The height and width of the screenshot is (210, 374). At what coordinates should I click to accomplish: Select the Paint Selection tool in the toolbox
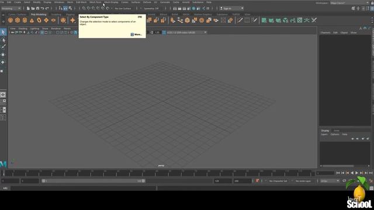click(x=3, y=47)
